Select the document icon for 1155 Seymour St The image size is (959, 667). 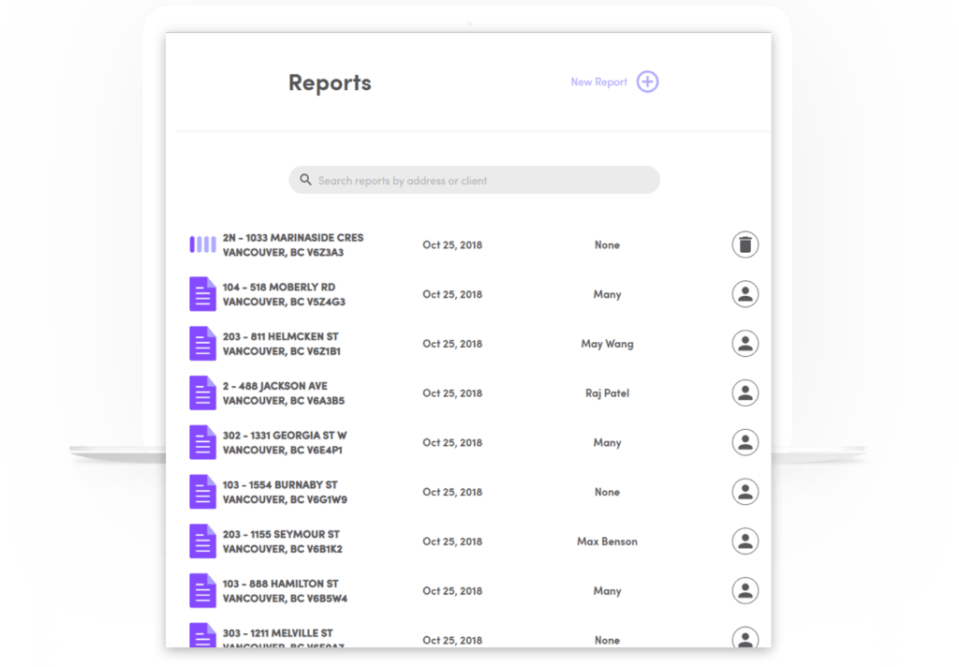coord(202,541)
